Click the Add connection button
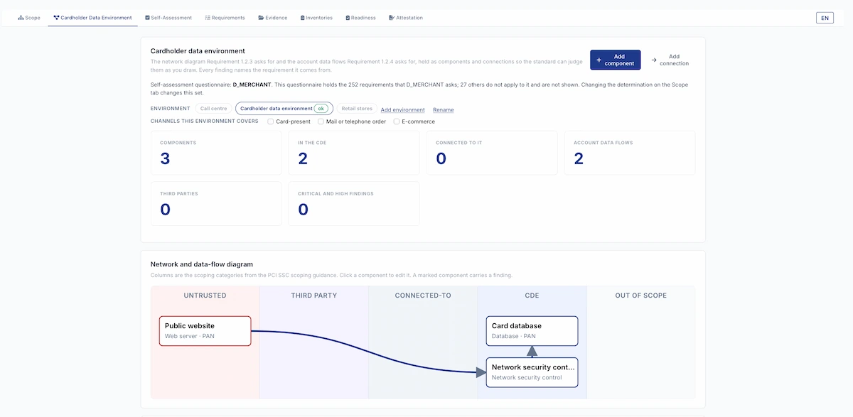The height and width of the screenshot is (417, 853). click(670, 60)
